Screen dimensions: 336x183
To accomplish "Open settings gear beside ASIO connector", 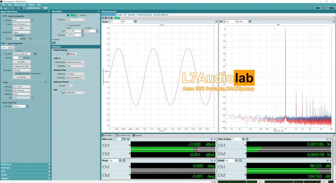I will click(32, 21).
